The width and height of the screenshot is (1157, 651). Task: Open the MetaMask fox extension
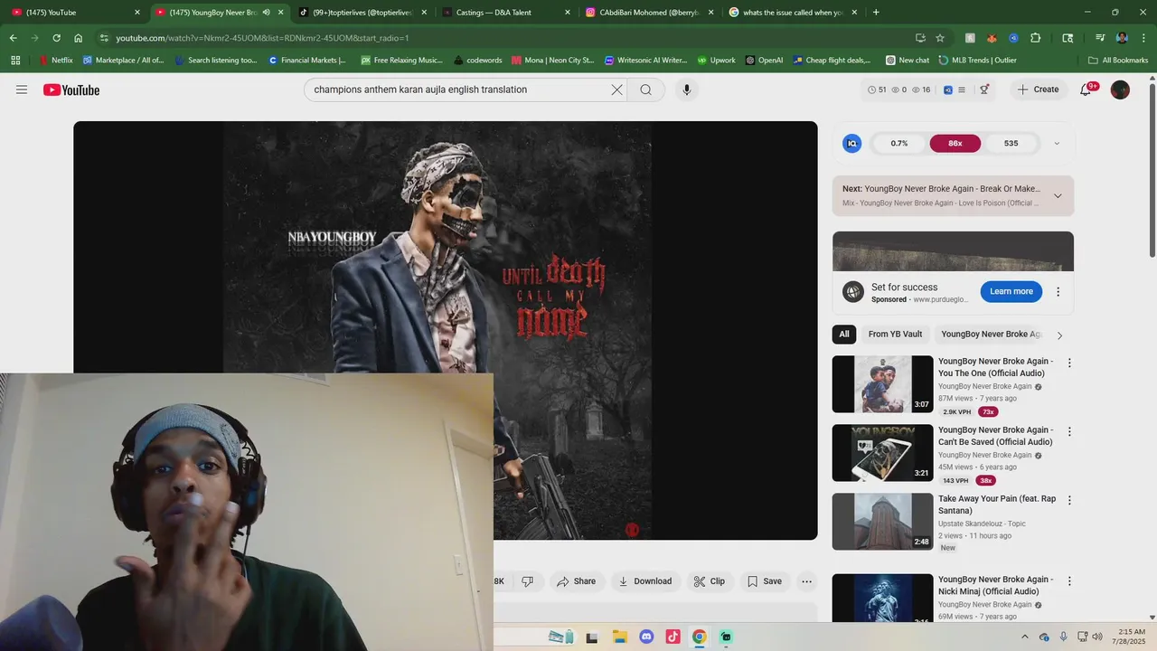point(992,38)
